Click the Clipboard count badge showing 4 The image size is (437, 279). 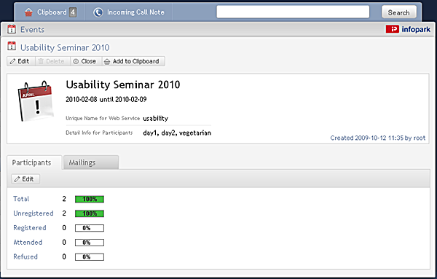pyautogui.click(x=73, y=12)
